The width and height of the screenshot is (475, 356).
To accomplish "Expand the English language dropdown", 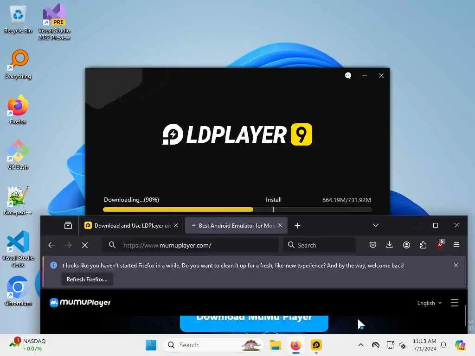I will (x=429, y=303).
